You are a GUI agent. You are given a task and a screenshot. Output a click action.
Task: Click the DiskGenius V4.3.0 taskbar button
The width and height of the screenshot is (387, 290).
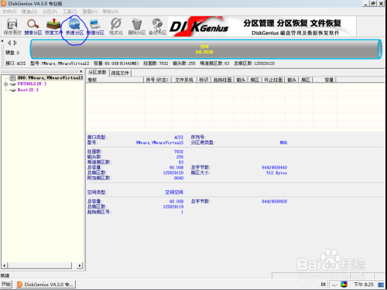(45, 285)
